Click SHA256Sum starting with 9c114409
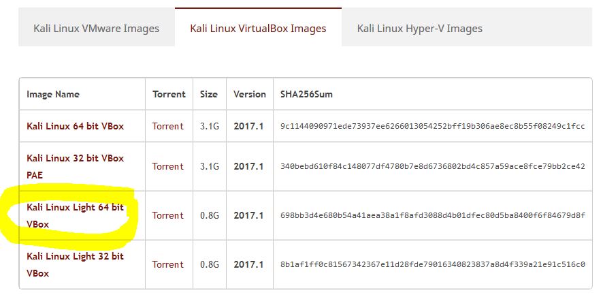Image resolution: width=603 pixels, height=297 pixels. click(x=433, y=127)
